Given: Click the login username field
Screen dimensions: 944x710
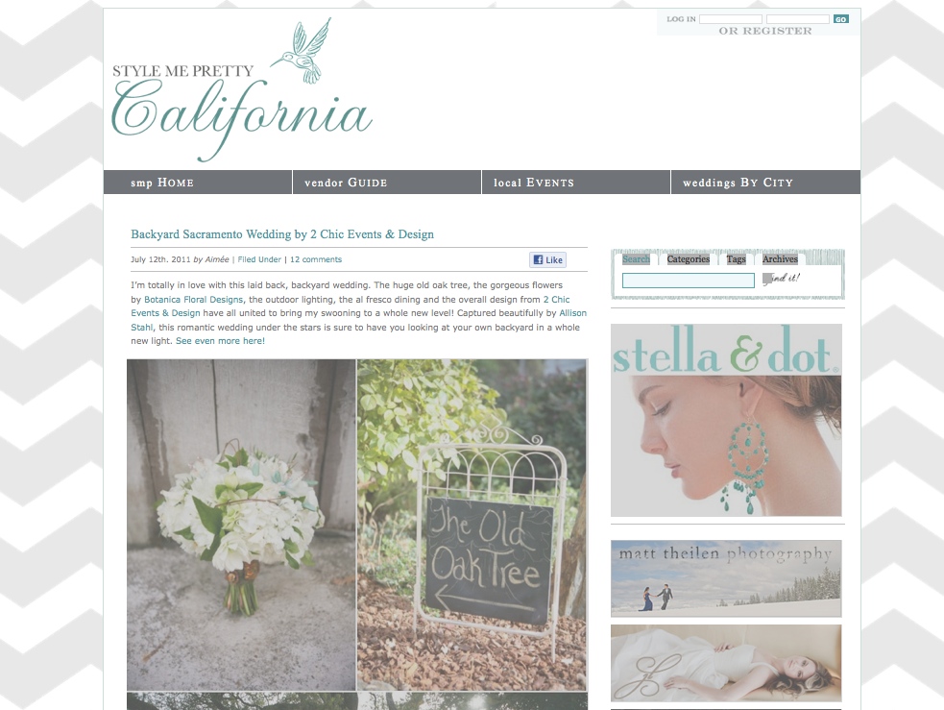Looking at the screenshot, I should (730, 19).
